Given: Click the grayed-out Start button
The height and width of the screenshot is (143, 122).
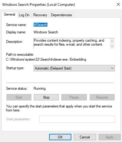Looking at the screenshot, I should (x=19, y=97).
